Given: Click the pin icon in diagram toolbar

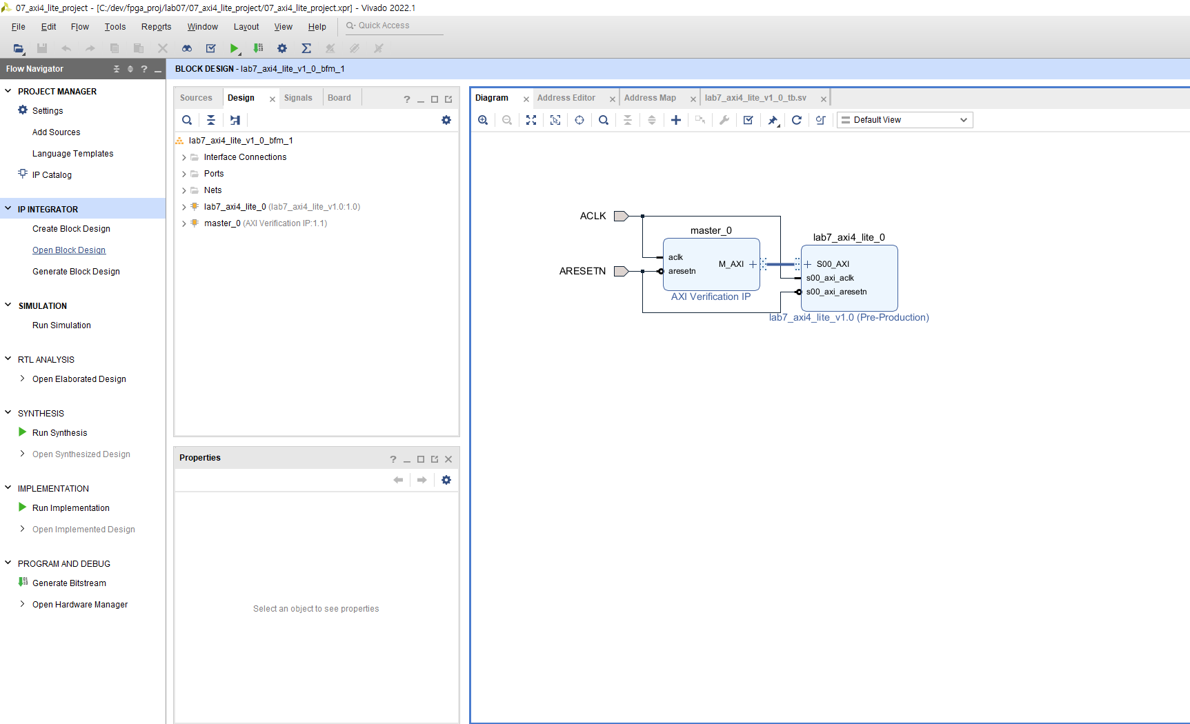Looking at the screenshot, I should point(773,120).
